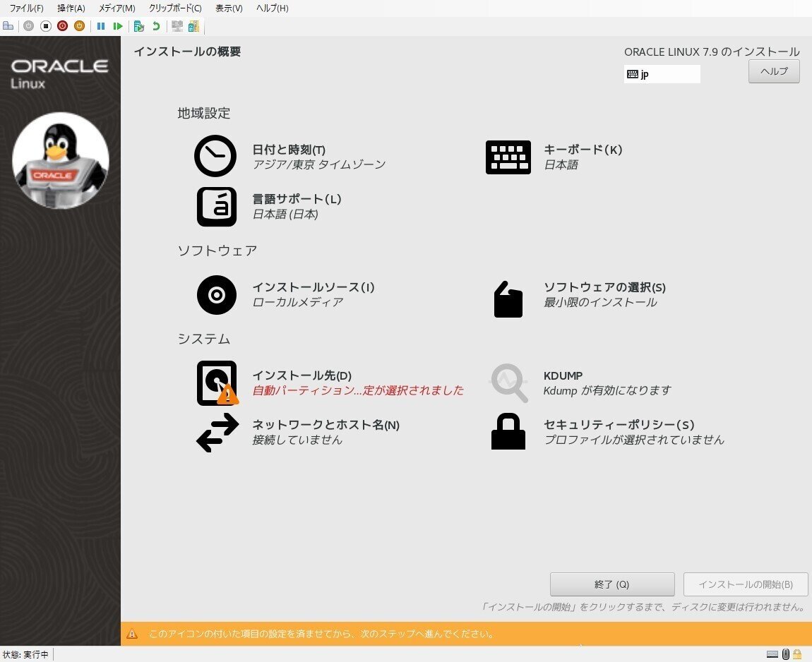Open the disk warning icon for インストール先
Image resolution: width=812 pixels, height=662 pixels.
coord(217,383)
